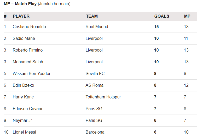202x138 pixels.
Task: Select Neymar Jr in the table
Action: coord(22,120)
